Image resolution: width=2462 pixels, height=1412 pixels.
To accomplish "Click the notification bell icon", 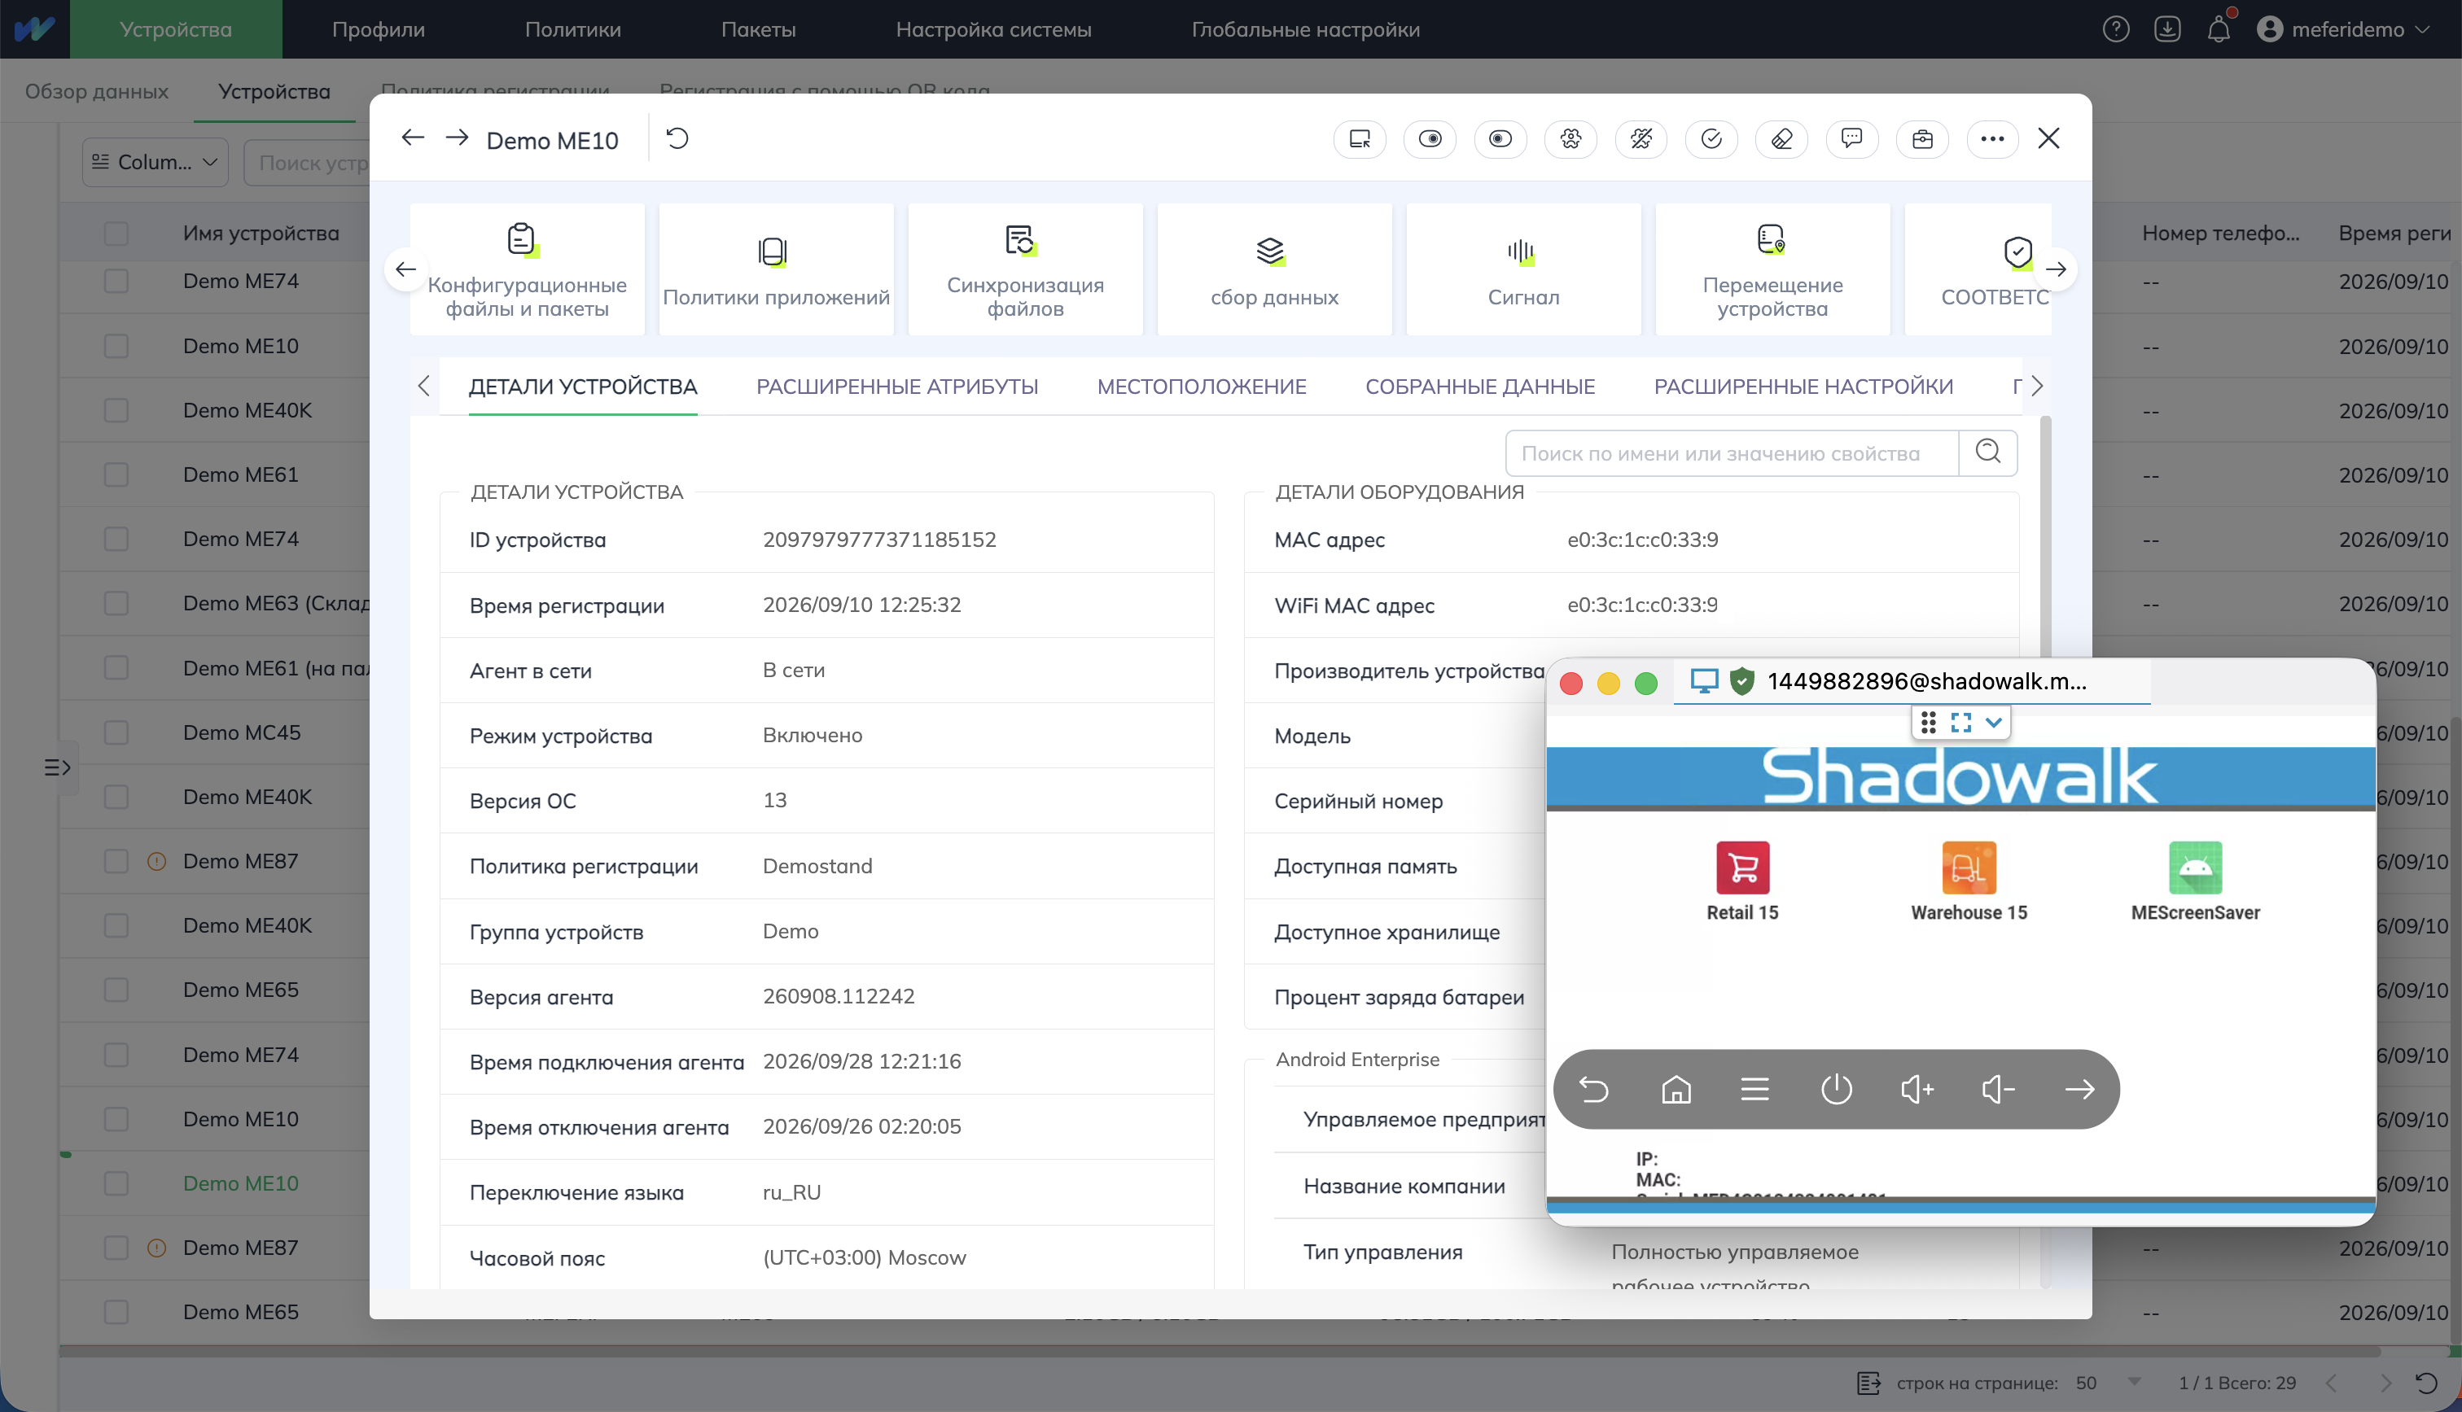I will click(2219, 29).
